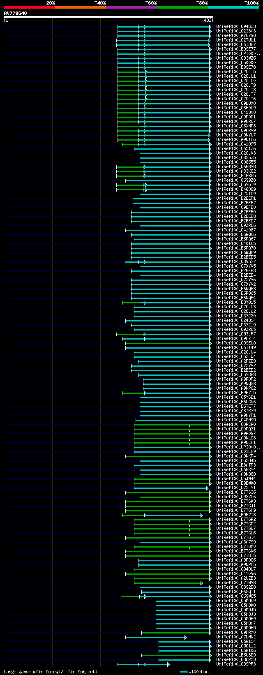Screen dimensions: 263x675
Task: Click label UniRef100_Q5G114
Action: click(236, 642)
